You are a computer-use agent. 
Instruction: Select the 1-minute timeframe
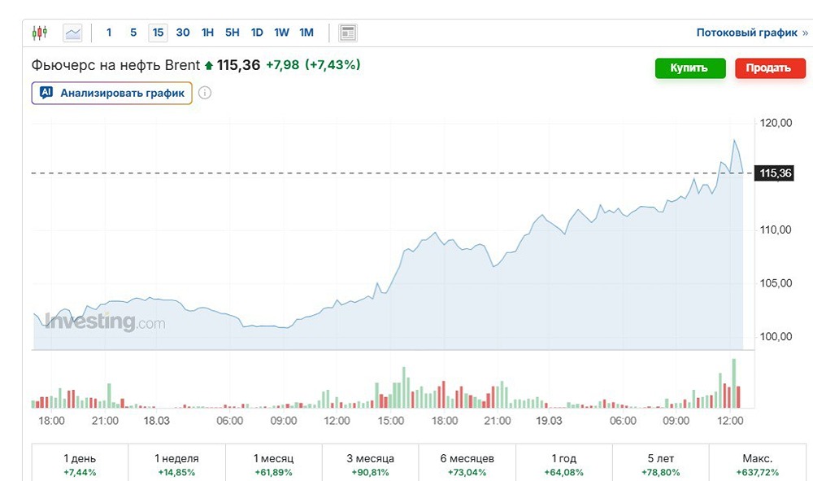click(109, 33)
